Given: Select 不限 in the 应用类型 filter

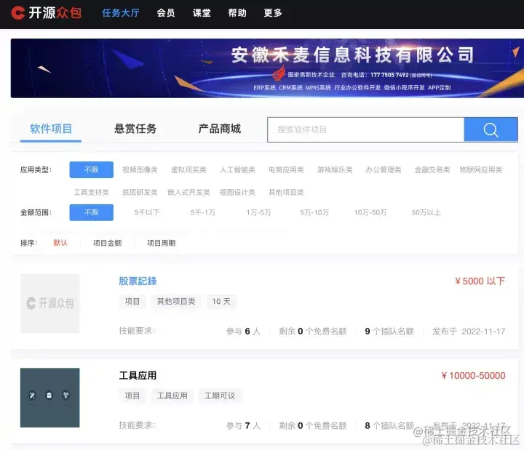Looking at the screenshot, I should tap(91, 170).
